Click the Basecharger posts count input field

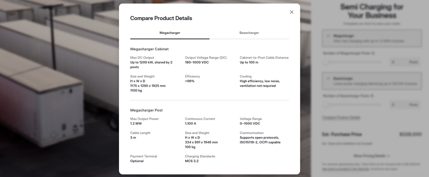(x=405, y=105)
